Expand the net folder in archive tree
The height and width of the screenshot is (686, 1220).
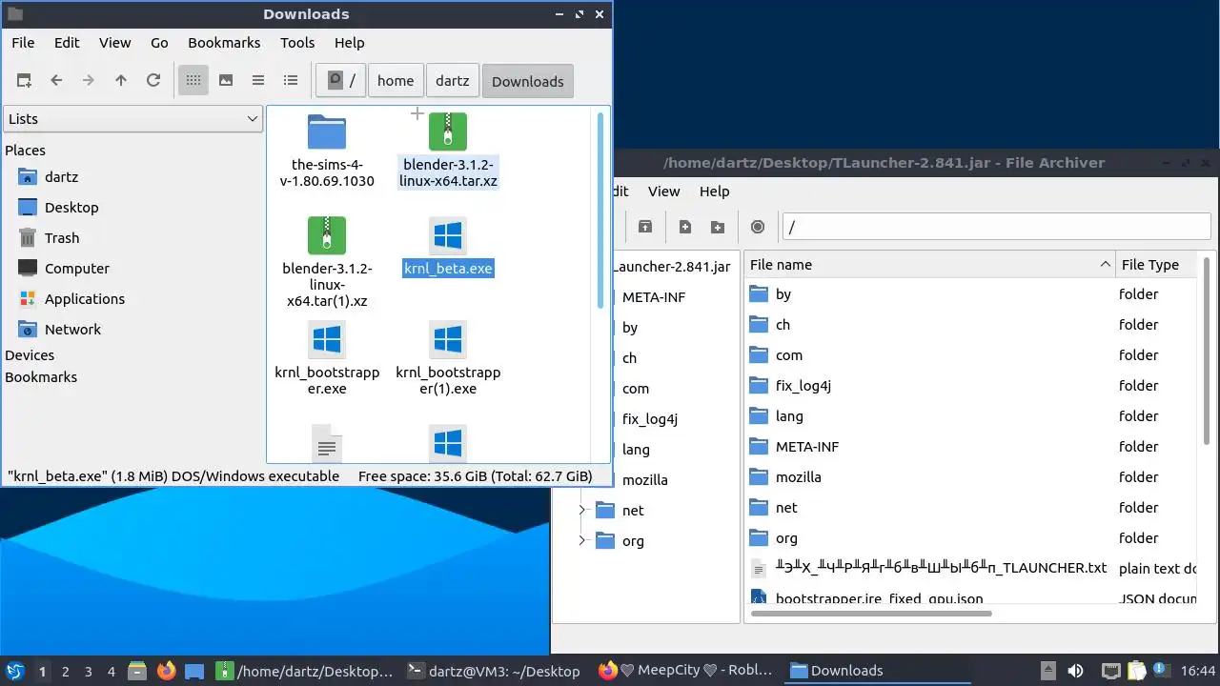[x=582, y=511]
